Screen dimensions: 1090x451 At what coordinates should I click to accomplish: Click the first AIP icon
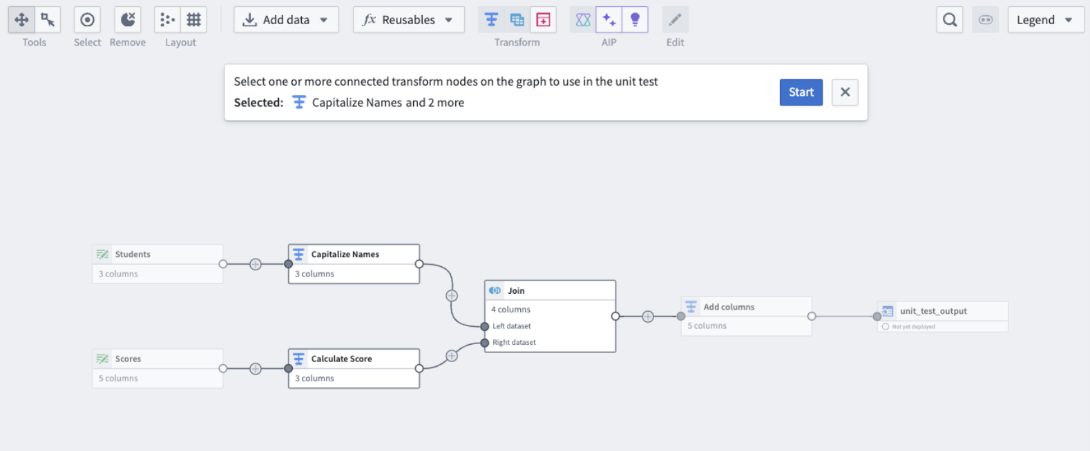pos(583,20)
